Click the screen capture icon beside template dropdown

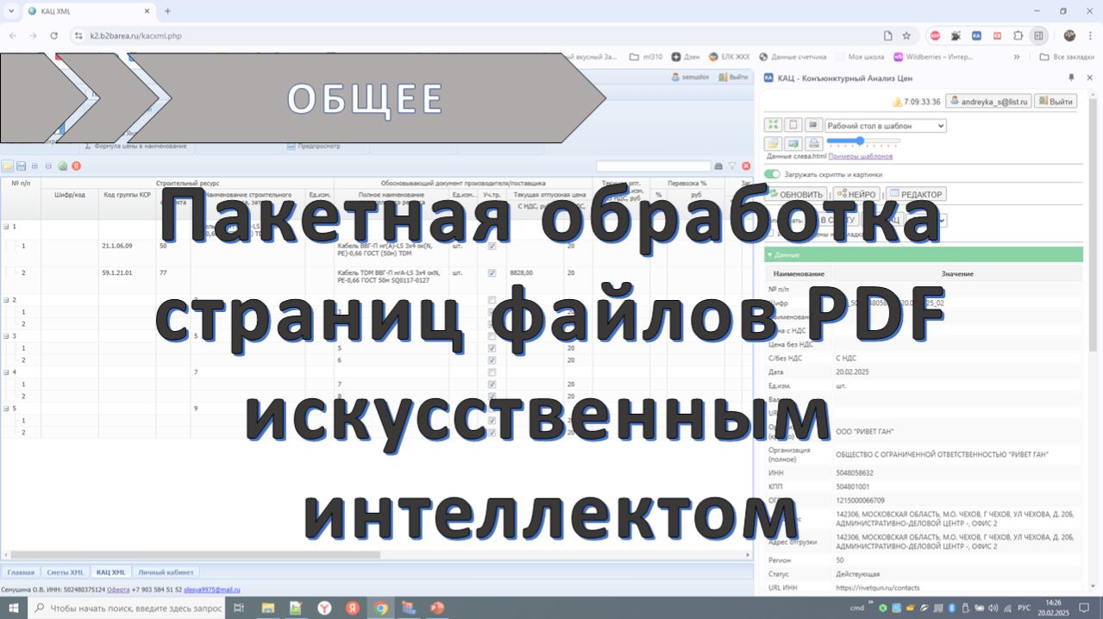(x=813, y=125)
